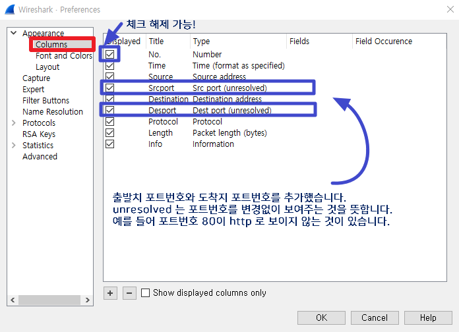Click the tree horizontal scrollbar thumb

point(49,300)
